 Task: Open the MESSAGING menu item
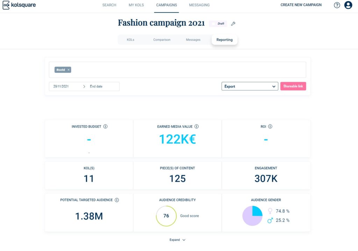coord(199,5)
